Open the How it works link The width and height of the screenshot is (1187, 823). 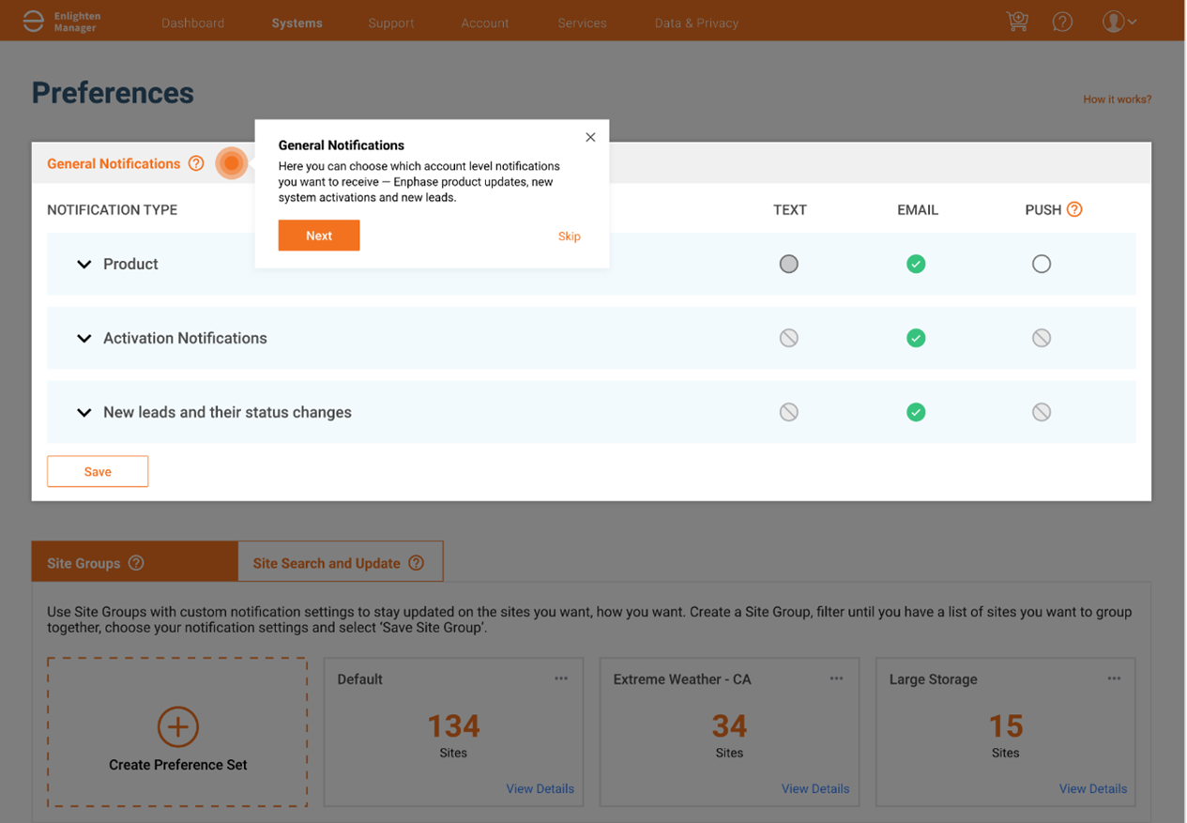coord(1117,99)
